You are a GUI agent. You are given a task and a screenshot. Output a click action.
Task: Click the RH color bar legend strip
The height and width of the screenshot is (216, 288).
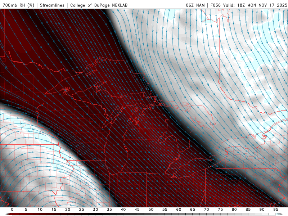(x=144, y=214)
